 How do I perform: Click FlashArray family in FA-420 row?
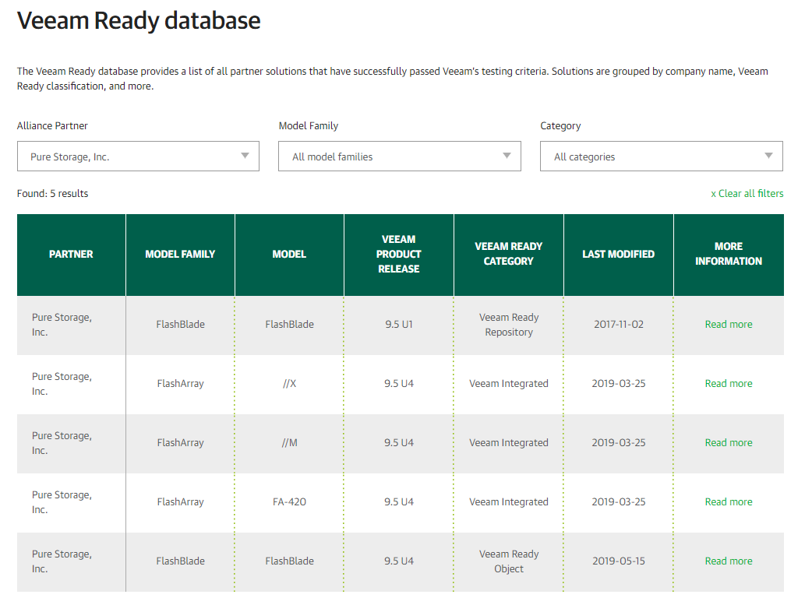180,502
